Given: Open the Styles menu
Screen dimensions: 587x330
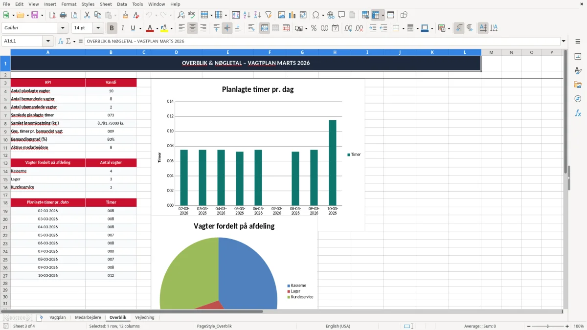Looking at the screenshot, I should [x=88, y=4].
